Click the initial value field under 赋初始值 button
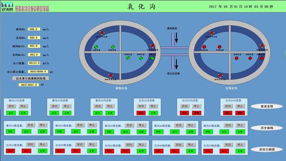 (29, 85)
